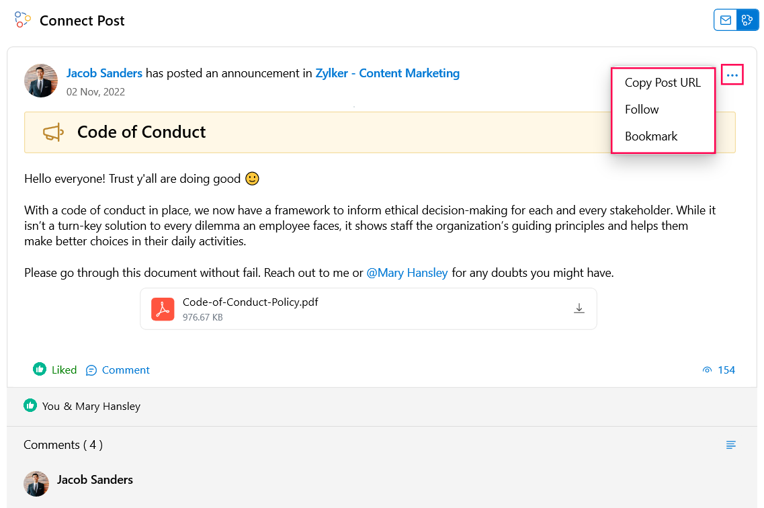Click the mail view icon at top right
Screen dimensions: 764x508
click(x=726, y=20)
